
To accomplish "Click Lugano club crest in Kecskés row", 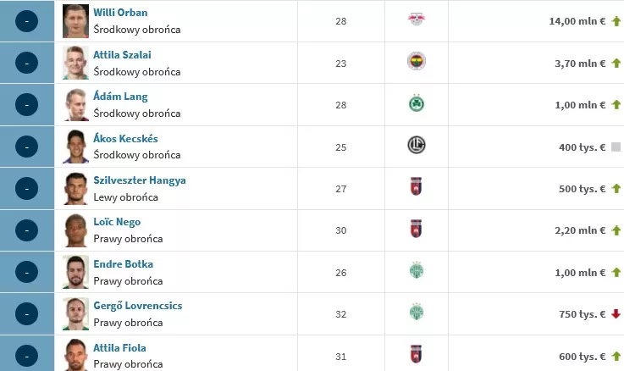I will pos(417,145).
